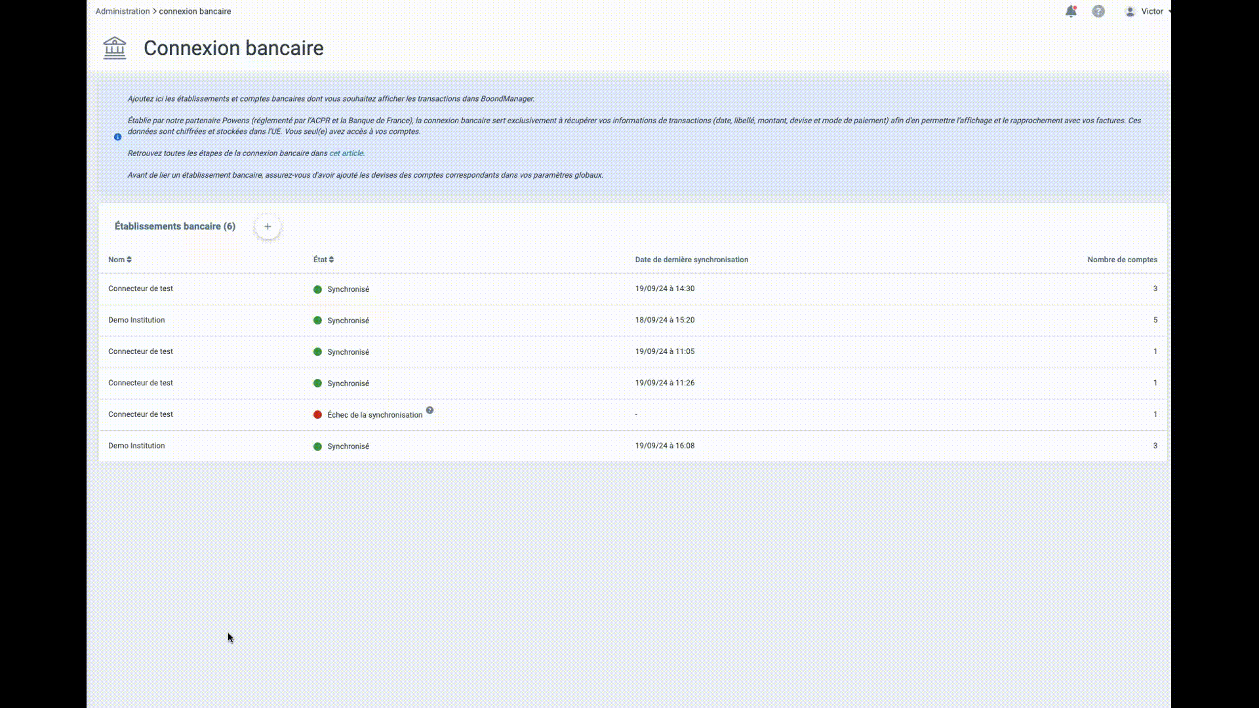Click the connexion bancaire breadcrumb

coord(195,11)
